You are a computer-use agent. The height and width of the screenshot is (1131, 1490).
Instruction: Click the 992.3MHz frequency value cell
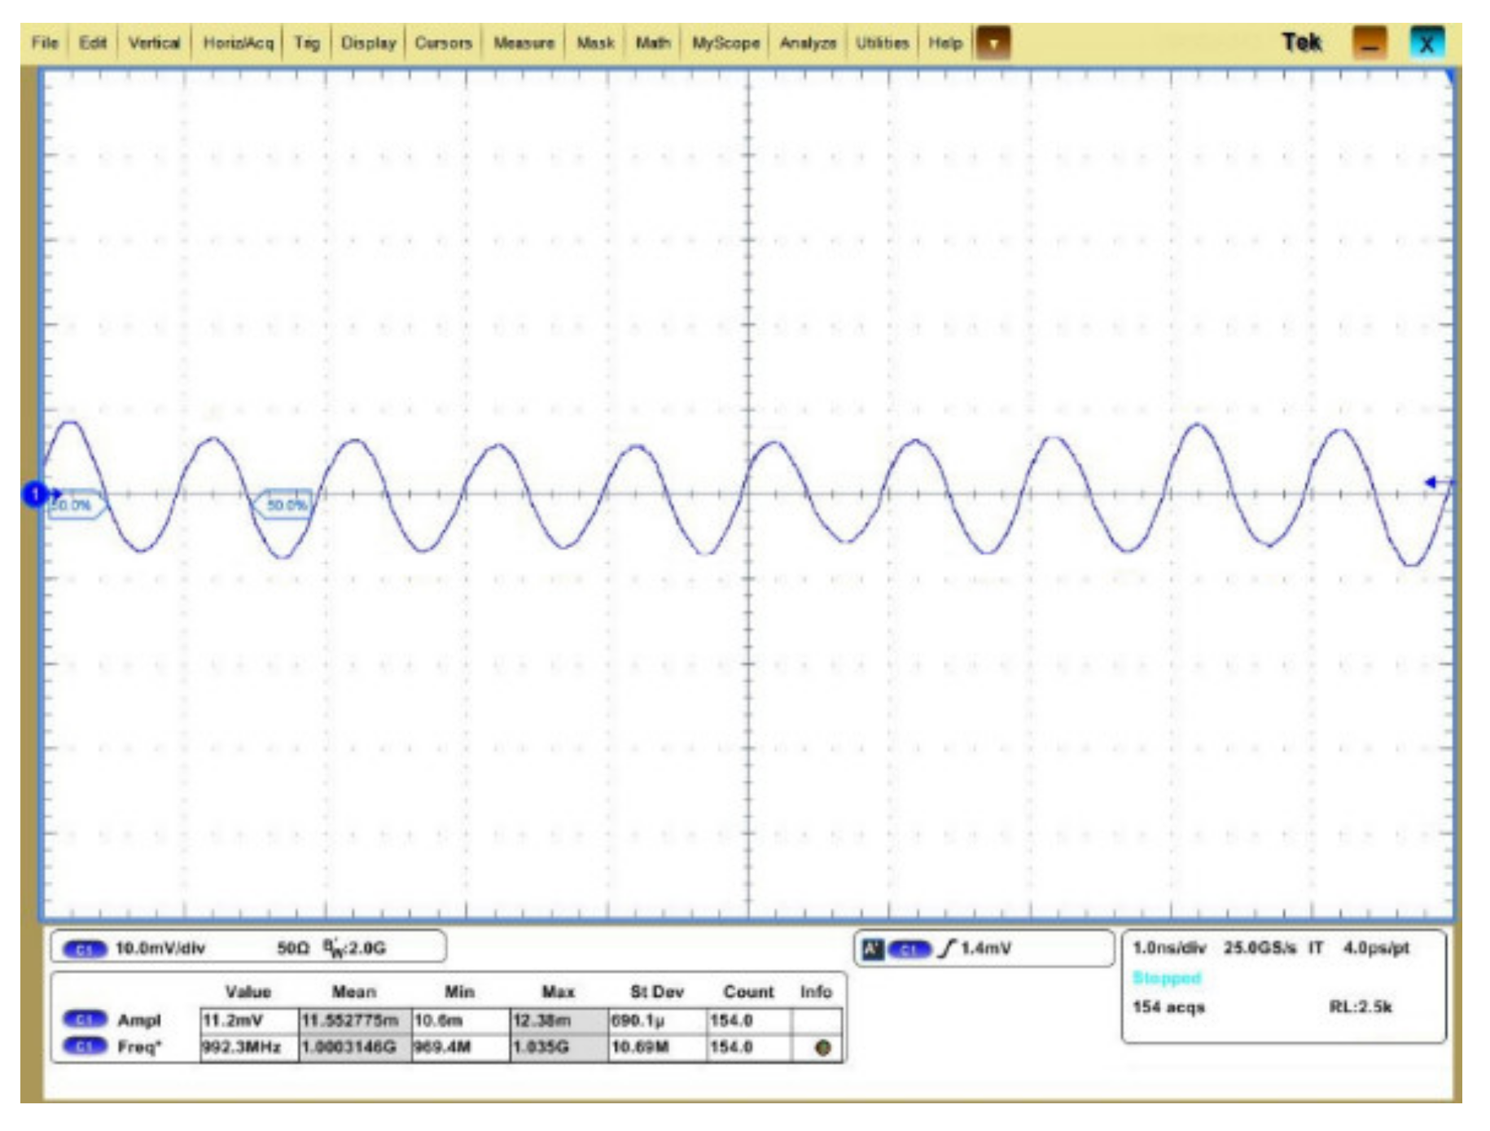coord(250,1048)
